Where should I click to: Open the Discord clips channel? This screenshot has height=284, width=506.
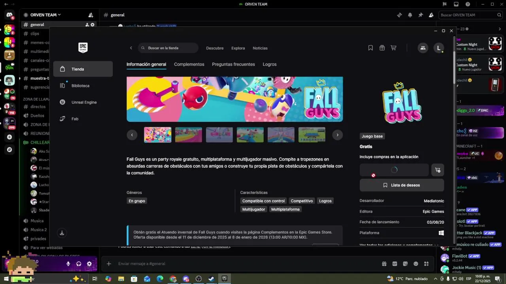(35, 34)
